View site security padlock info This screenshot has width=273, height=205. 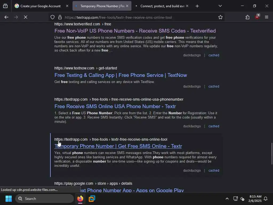[60, 17]
